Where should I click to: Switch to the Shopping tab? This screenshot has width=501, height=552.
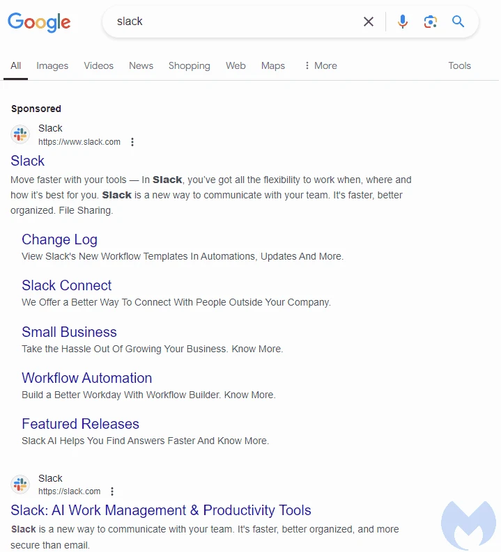190,66
